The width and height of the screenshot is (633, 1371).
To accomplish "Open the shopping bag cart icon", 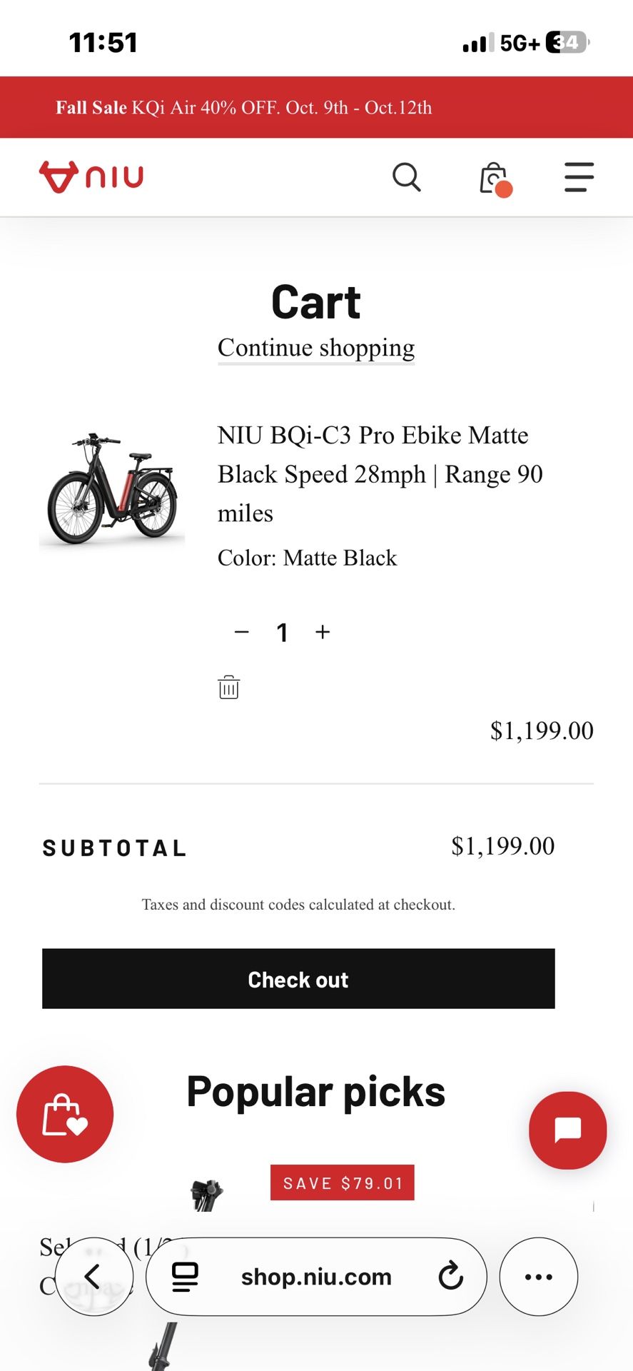I will pos(494,179).
